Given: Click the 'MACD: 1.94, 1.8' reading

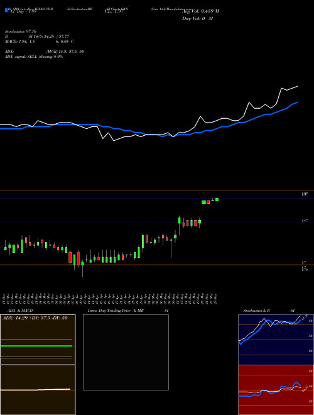Looking at the screenshot, I should click(20, 41).
